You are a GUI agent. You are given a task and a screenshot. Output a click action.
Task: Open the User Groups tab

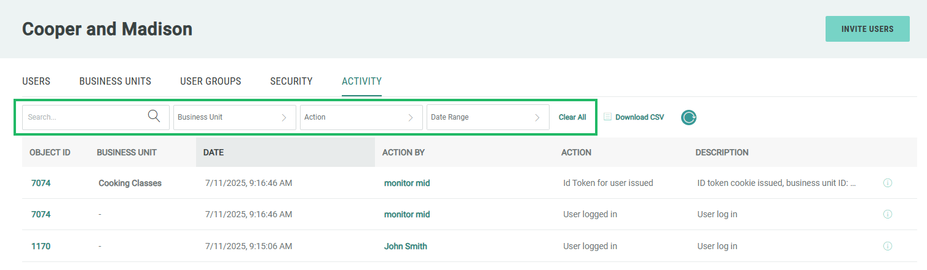point(210,82)
